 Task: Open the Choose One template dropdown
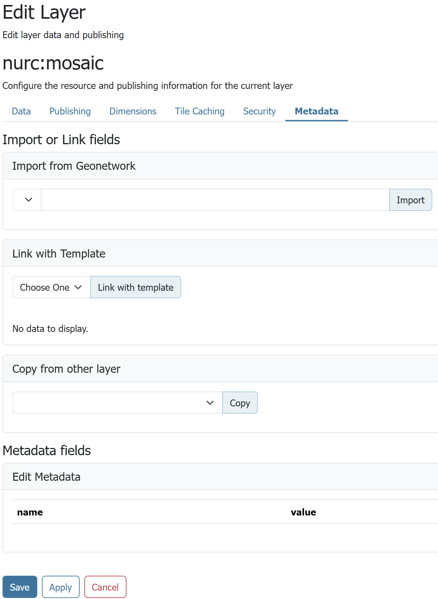[51, 287]
